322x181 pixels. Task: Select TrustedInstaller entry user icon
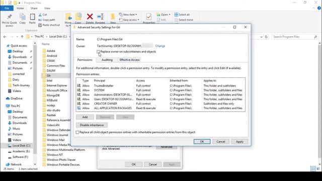(x=79, y=85)
